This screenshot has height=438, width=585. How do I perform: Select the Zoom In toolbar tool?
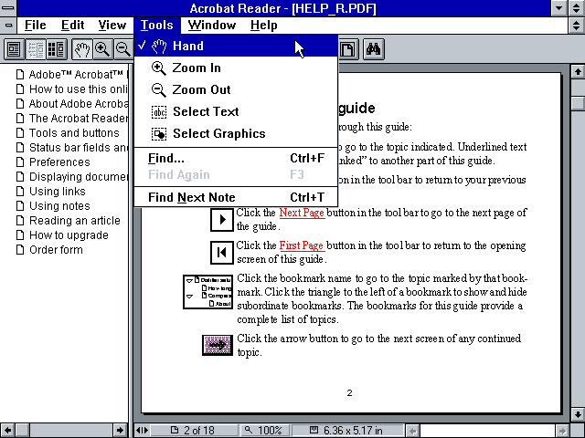pos(102,49)
